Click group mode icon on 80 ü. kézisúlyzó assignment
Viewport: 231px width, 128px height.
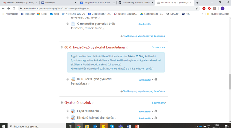(156, 79)
